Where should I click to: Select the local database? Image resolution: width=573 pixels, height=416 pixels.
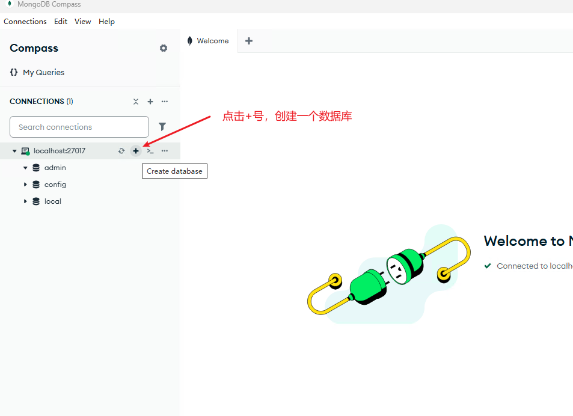(53, 201)
